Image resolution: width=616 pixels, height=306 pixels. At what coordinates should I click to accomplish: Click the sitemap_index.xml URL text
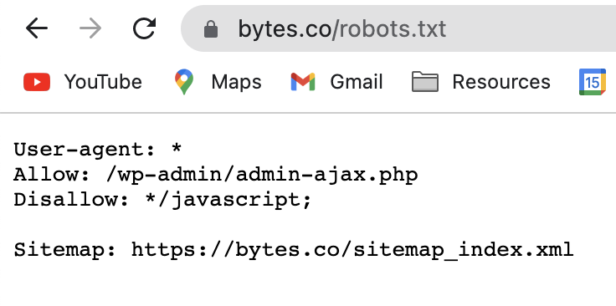coord(352,250)
